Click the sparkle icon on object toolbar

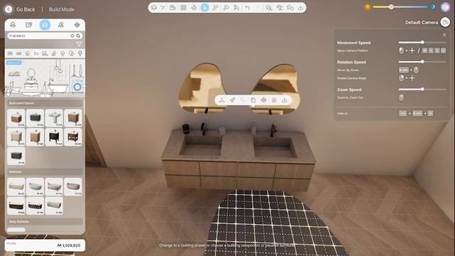(232, 100)
